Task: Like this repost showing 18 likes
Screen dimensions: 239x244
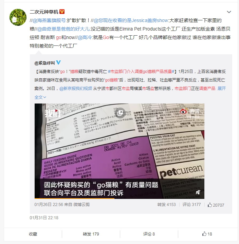Action: (207, 234)
